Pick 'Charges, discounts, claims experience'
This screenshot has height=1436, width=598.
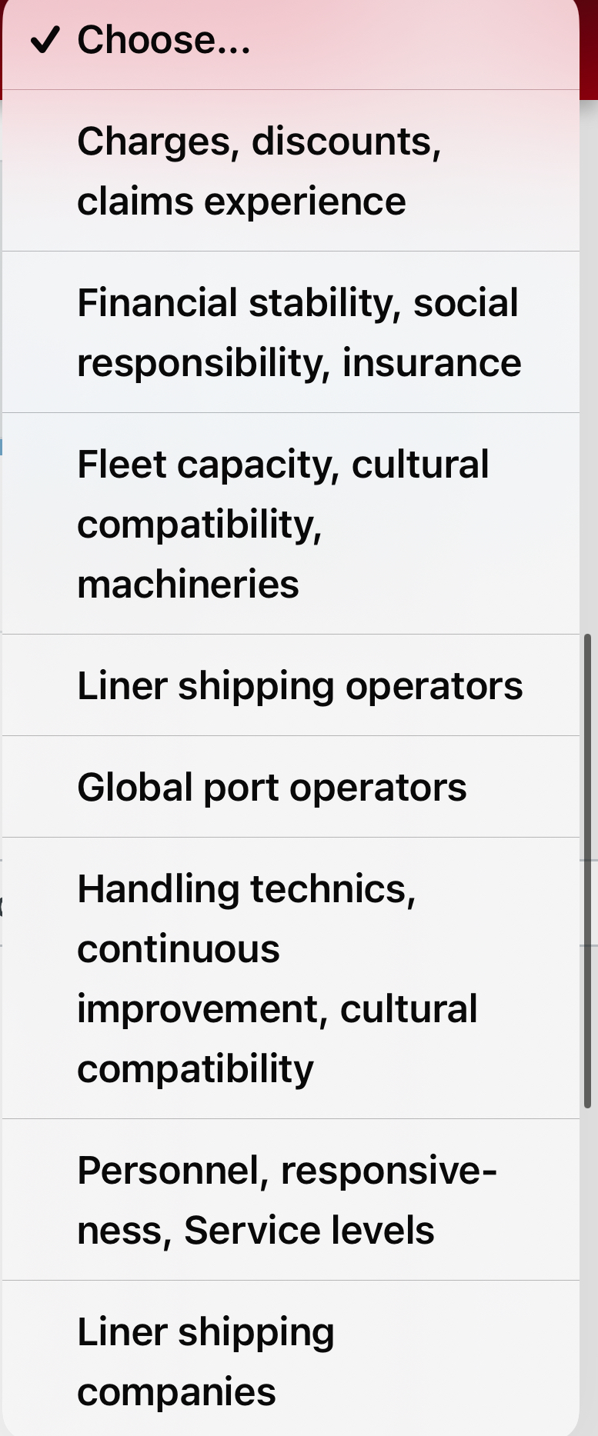pyautogui.click(x=291, y=171)
